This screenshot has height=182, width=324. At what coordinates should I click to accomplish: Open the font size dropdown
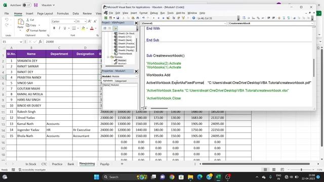pyautogui.click(x=86, y=21)
